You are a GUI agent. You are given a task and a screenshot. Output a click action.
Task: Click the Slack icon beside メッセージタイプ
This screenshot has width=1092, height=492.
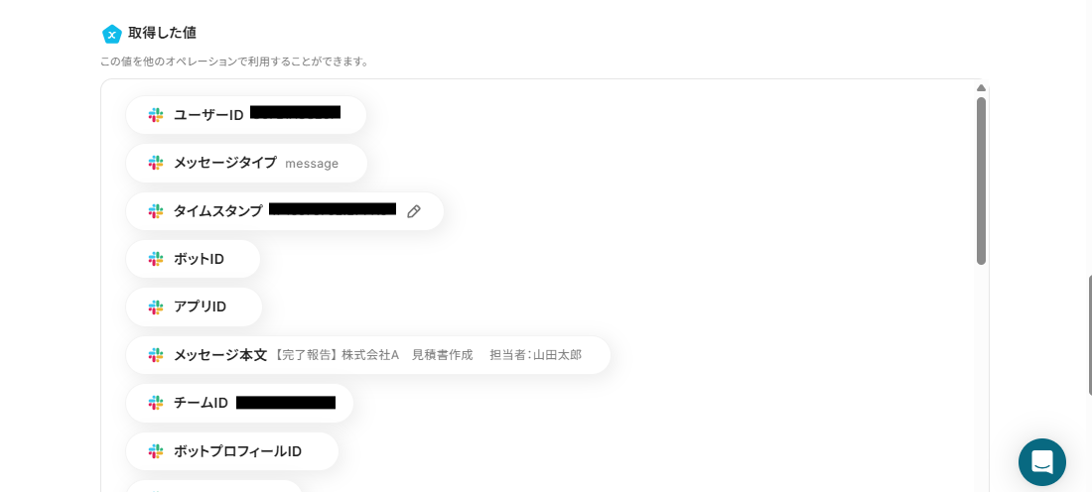coord(156,164)
